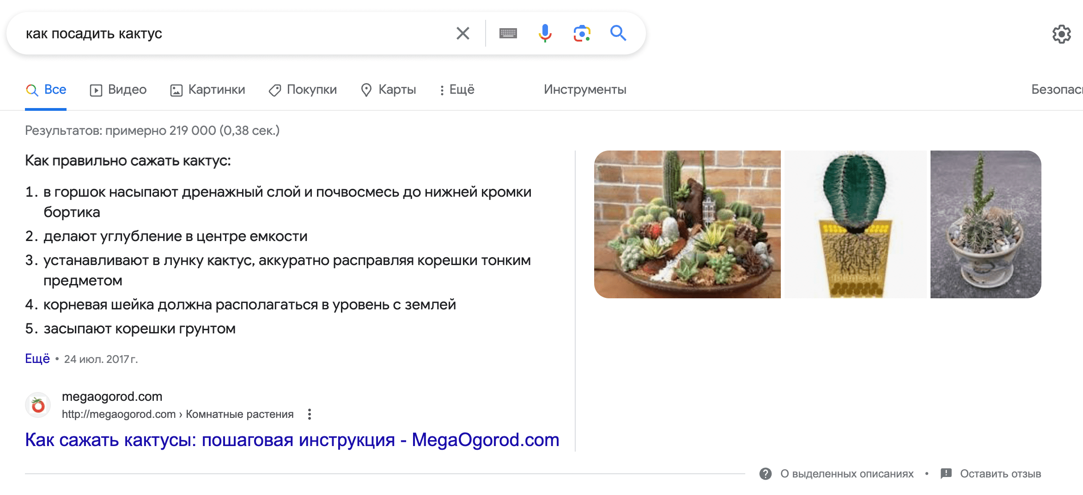Viewport: 1083px width, 495px height.
Task: Open the Карты tab
Action: (389, 90)
